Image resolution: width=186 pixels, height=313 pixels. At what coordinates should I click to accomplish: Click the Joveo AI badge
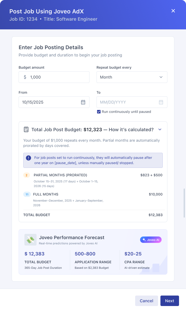point(151,240)
